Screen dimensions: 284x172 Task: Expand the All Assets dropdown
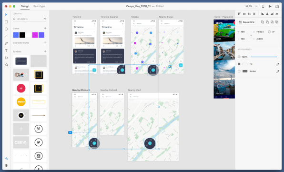45,19
